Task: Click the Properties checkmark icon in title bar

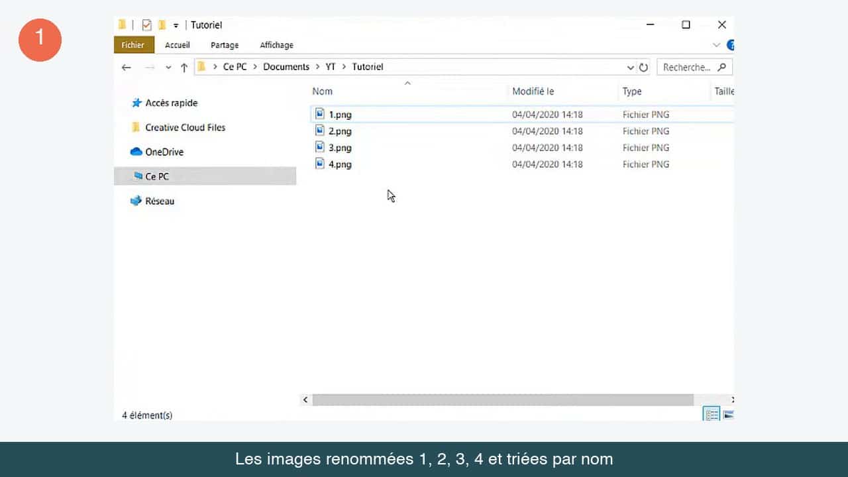Action: point(146,25)
